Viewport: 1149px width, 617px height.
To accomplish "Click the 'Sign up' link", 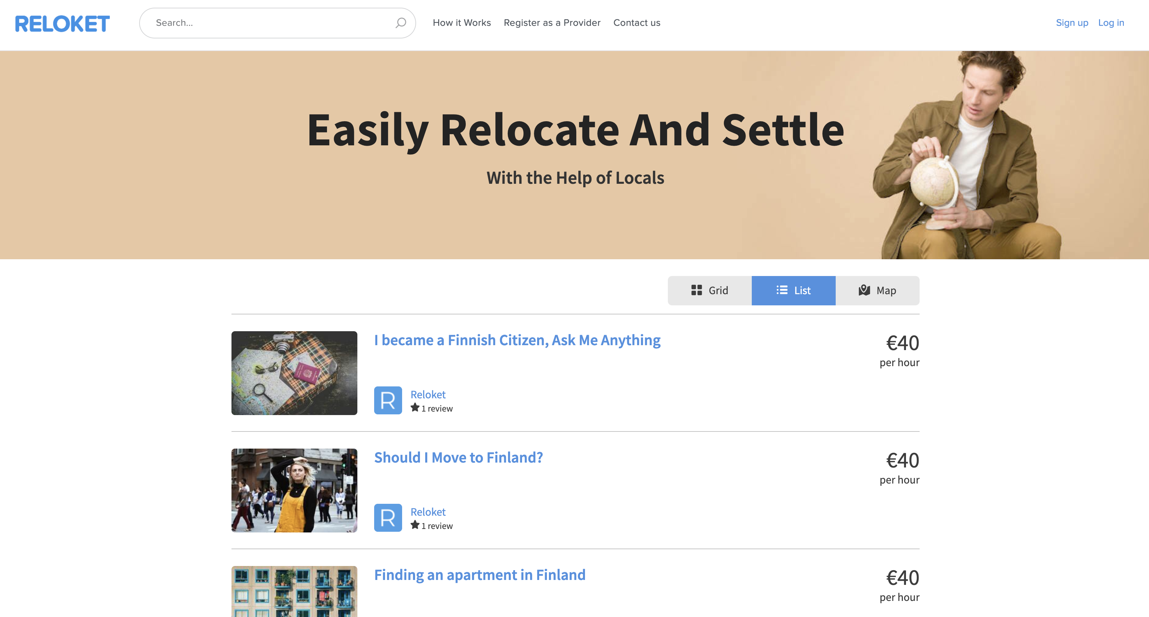I will [1072, 22].
